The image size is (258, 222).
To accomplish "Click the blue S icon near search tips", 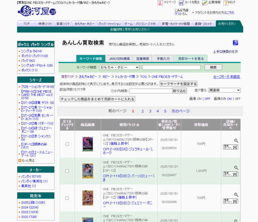I will [235, 43].
